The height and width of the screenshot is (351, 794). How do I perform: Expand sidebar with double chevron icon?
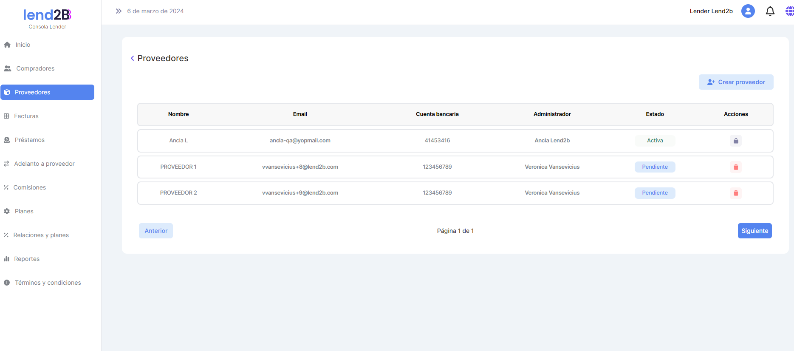(119, 11)
